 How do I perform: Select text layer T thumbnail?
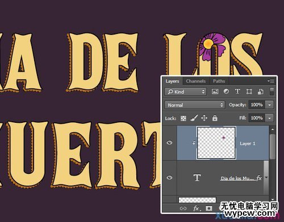(197, 178)
